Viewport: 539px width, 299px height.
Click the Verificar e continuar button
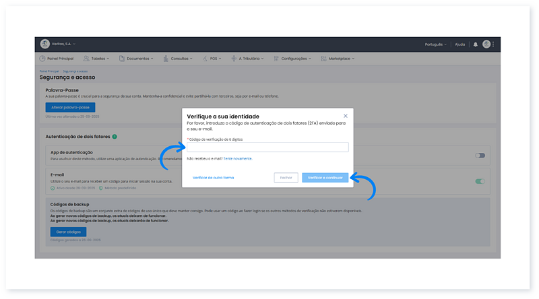[325, 178]
